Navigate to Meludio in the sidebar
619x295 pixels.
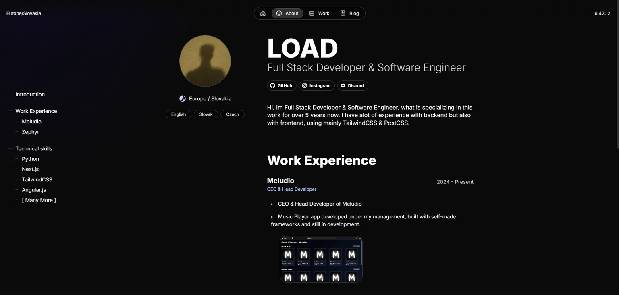(31, 122)
